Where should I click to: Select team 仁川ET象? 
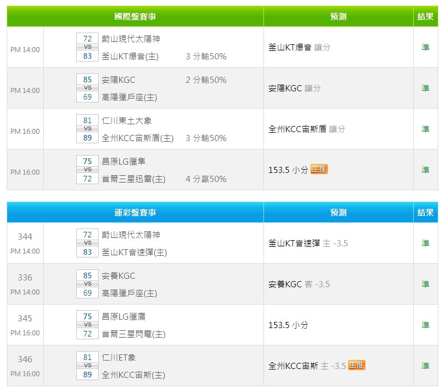(x=119, y=357)
